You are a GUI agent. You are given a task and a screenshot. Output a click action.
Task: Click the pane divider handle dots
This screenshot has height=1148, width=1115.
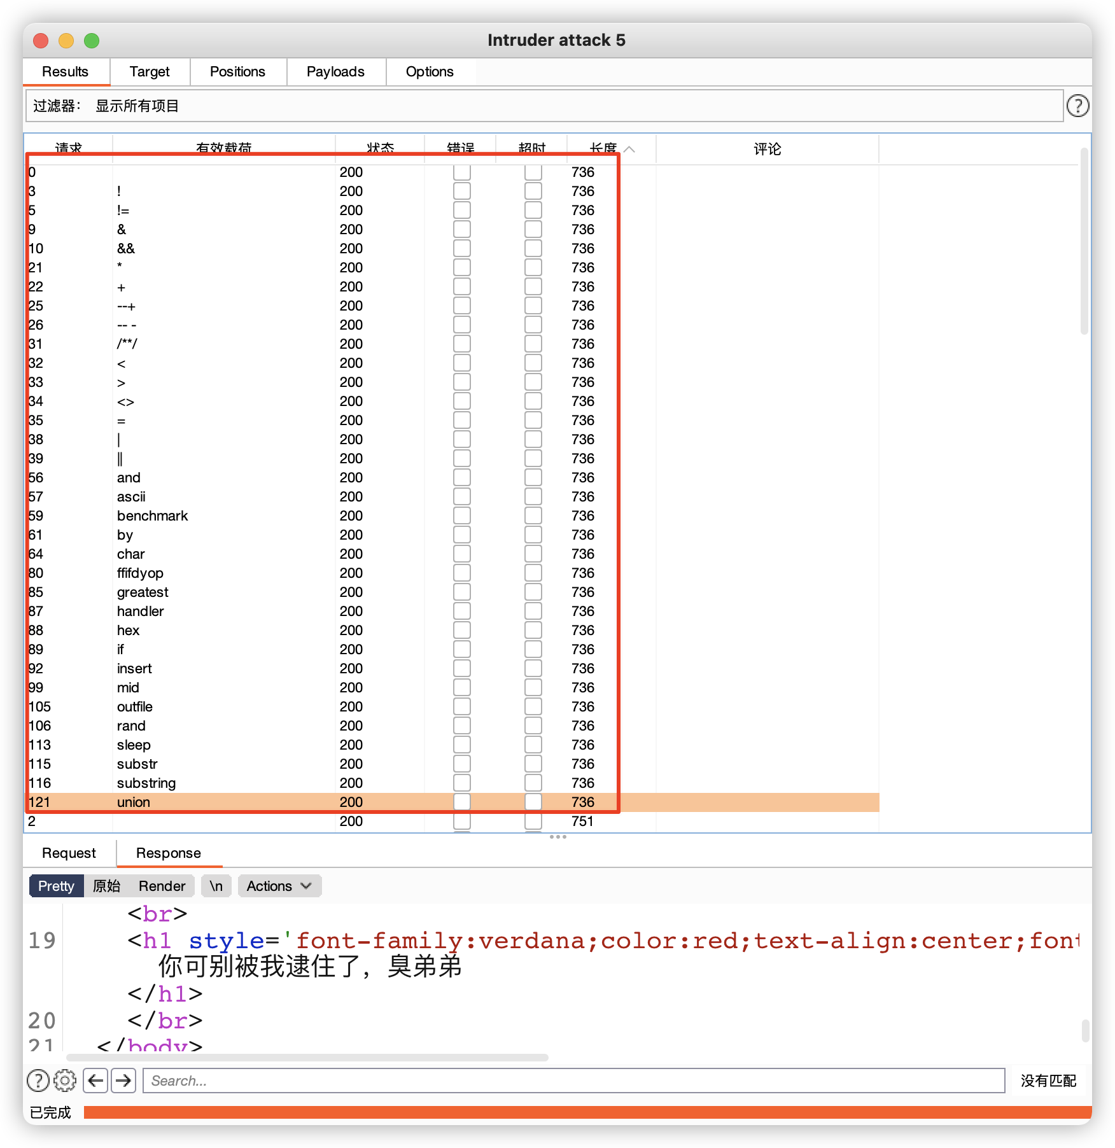click(557, 837)
